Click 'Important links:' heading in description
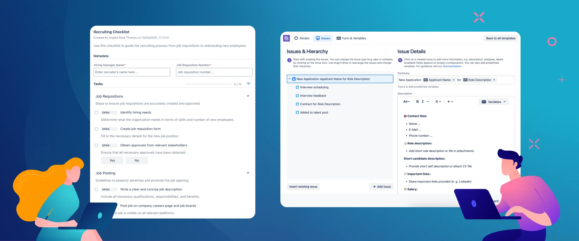This screenshot has width=579, height=241. click(419, 174)
